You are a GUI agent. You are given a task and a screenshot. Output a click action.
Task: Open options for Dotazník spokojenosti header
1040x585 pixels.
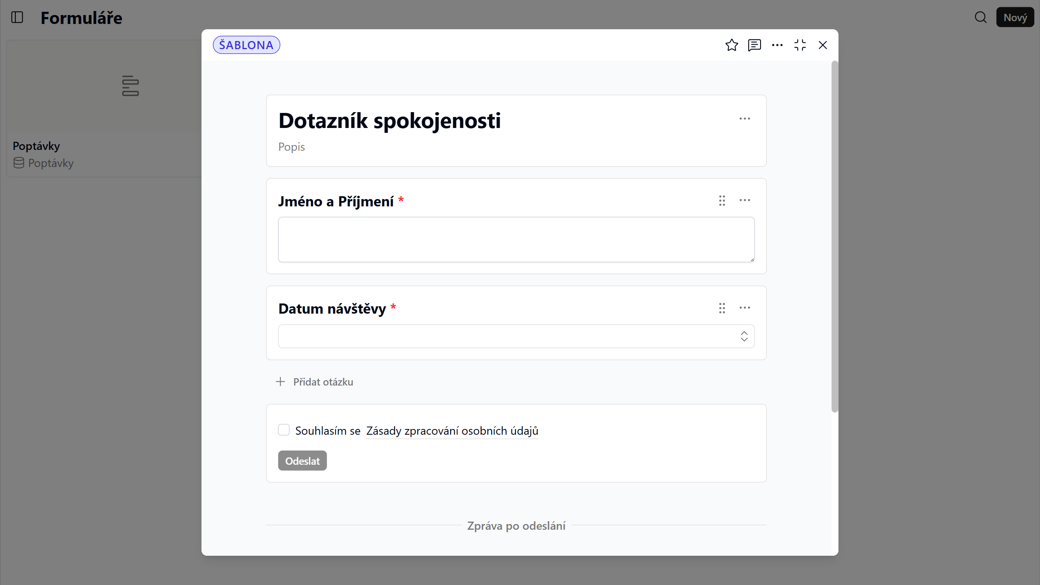tap(745, 119)
